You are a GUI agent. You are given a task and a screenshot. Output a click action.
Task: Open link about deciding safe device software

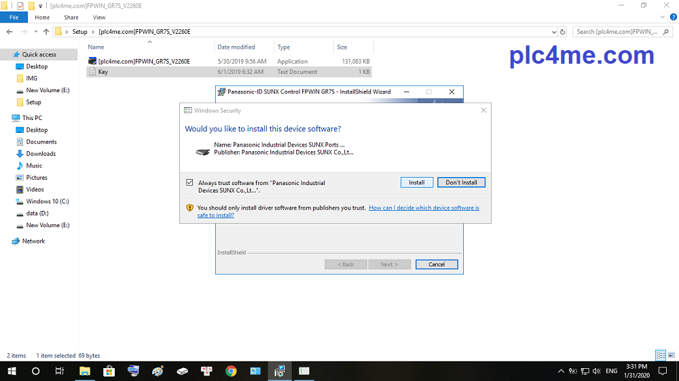[424, 208]
